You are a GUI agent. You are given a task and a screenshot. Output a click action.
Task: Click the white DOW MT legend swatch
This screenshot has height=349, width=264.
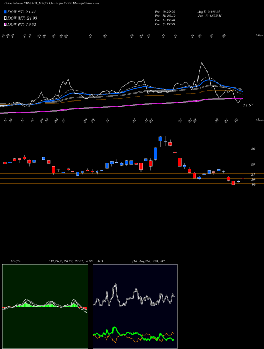(6, 19)
